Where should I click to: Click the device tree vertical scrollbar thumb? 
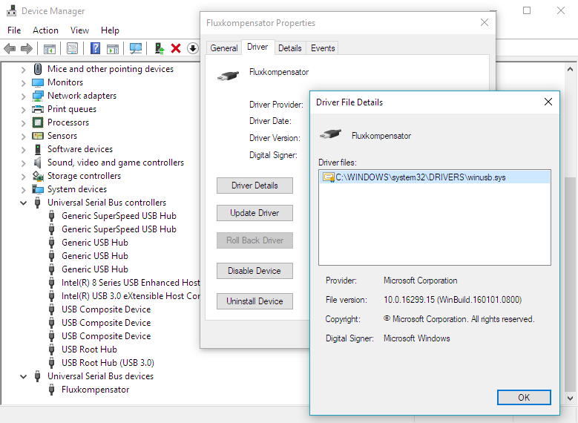point(570,285)
